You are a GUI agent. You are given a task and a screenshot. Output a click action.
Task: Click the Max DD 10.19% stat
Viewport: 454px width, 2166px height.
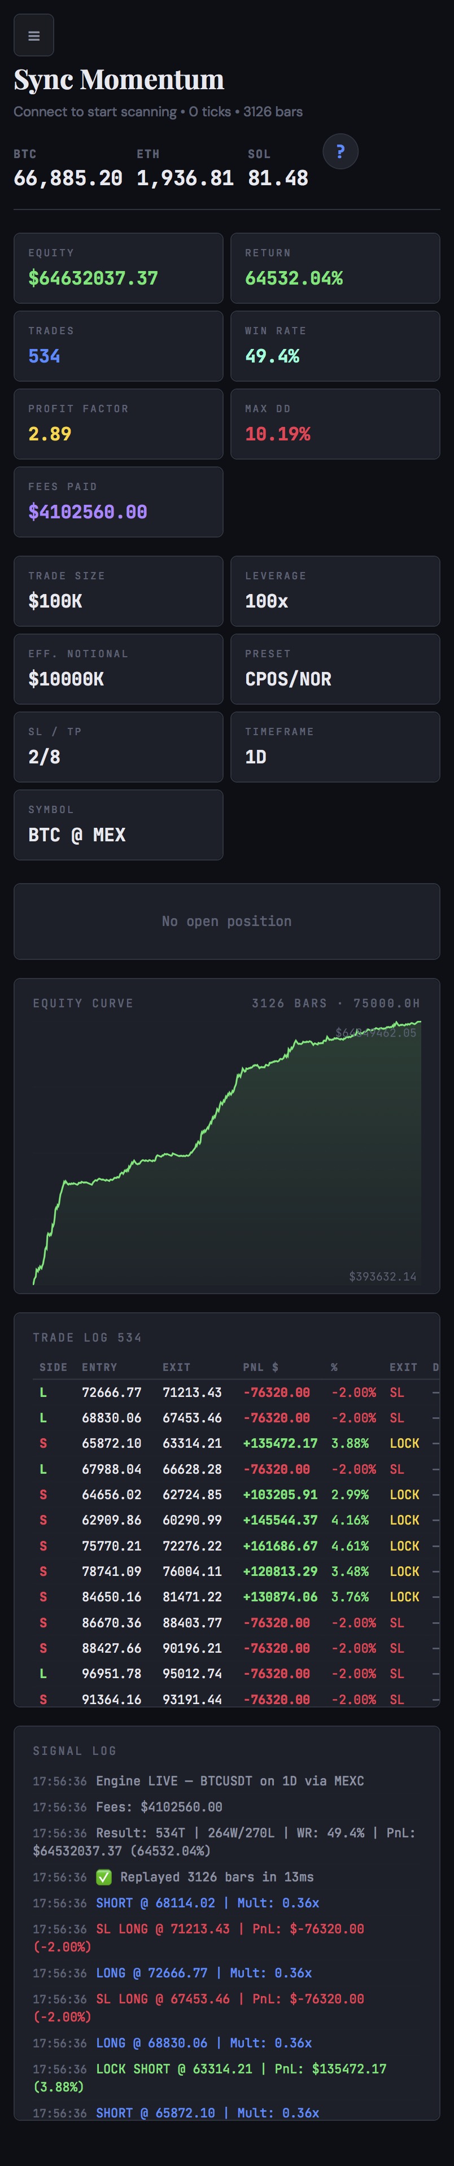(335, 424)
